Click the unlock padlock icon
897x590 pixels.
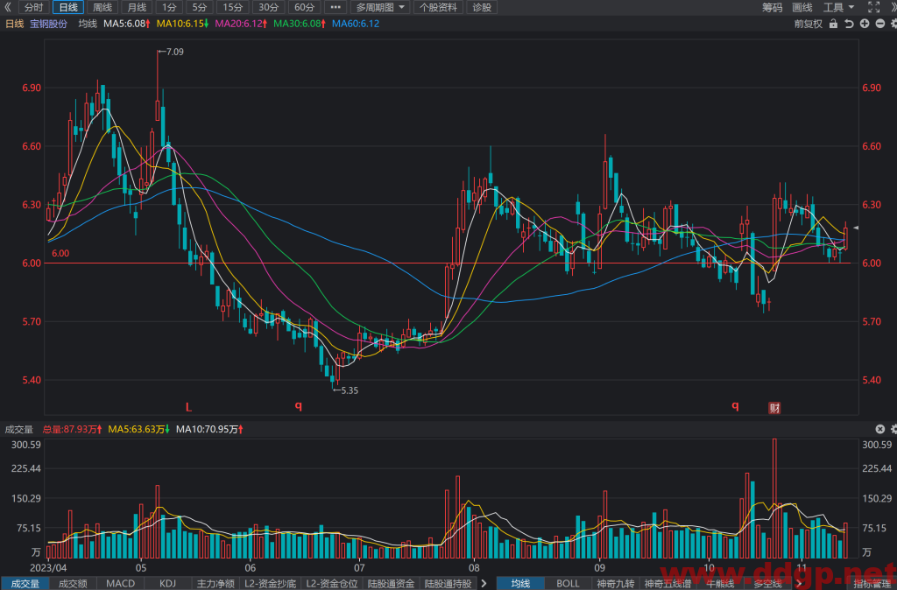(x=833, y=24)
